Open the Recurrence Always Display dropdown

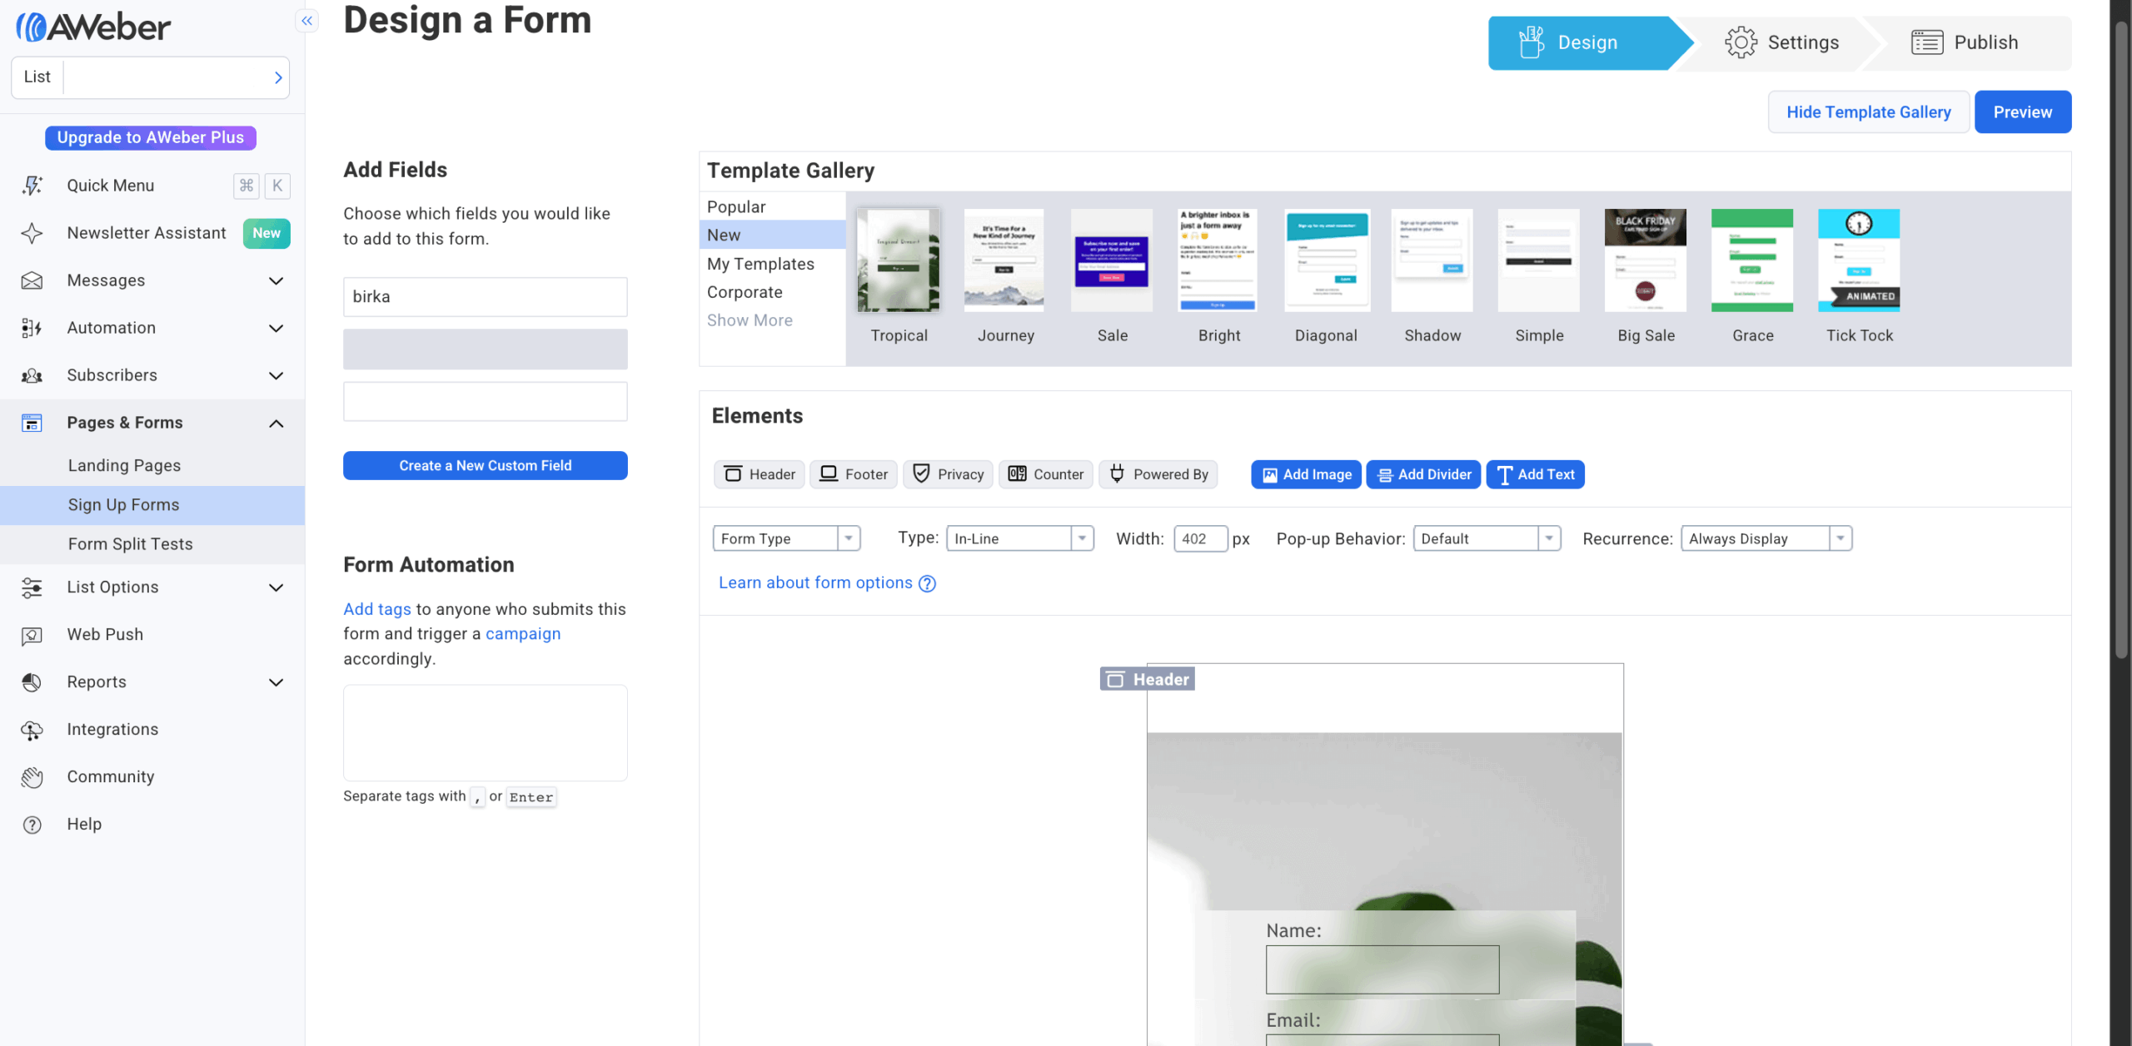(1766, 538)
